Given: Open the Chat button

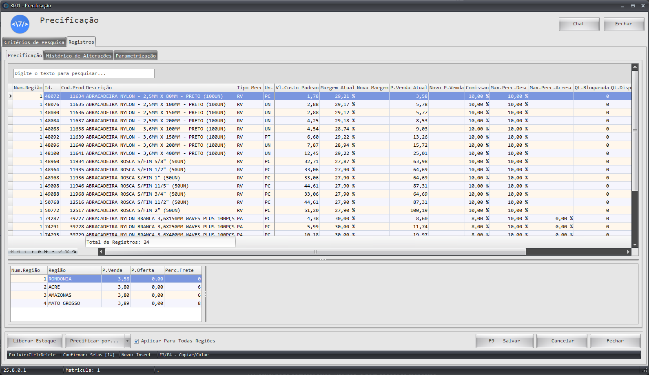Looking at the screenshot, I should pyautogui.click(x=578, y=24).
